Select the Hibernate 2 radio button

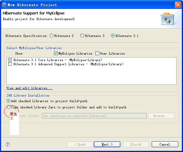pyautogui.click(x=51, y=36)
